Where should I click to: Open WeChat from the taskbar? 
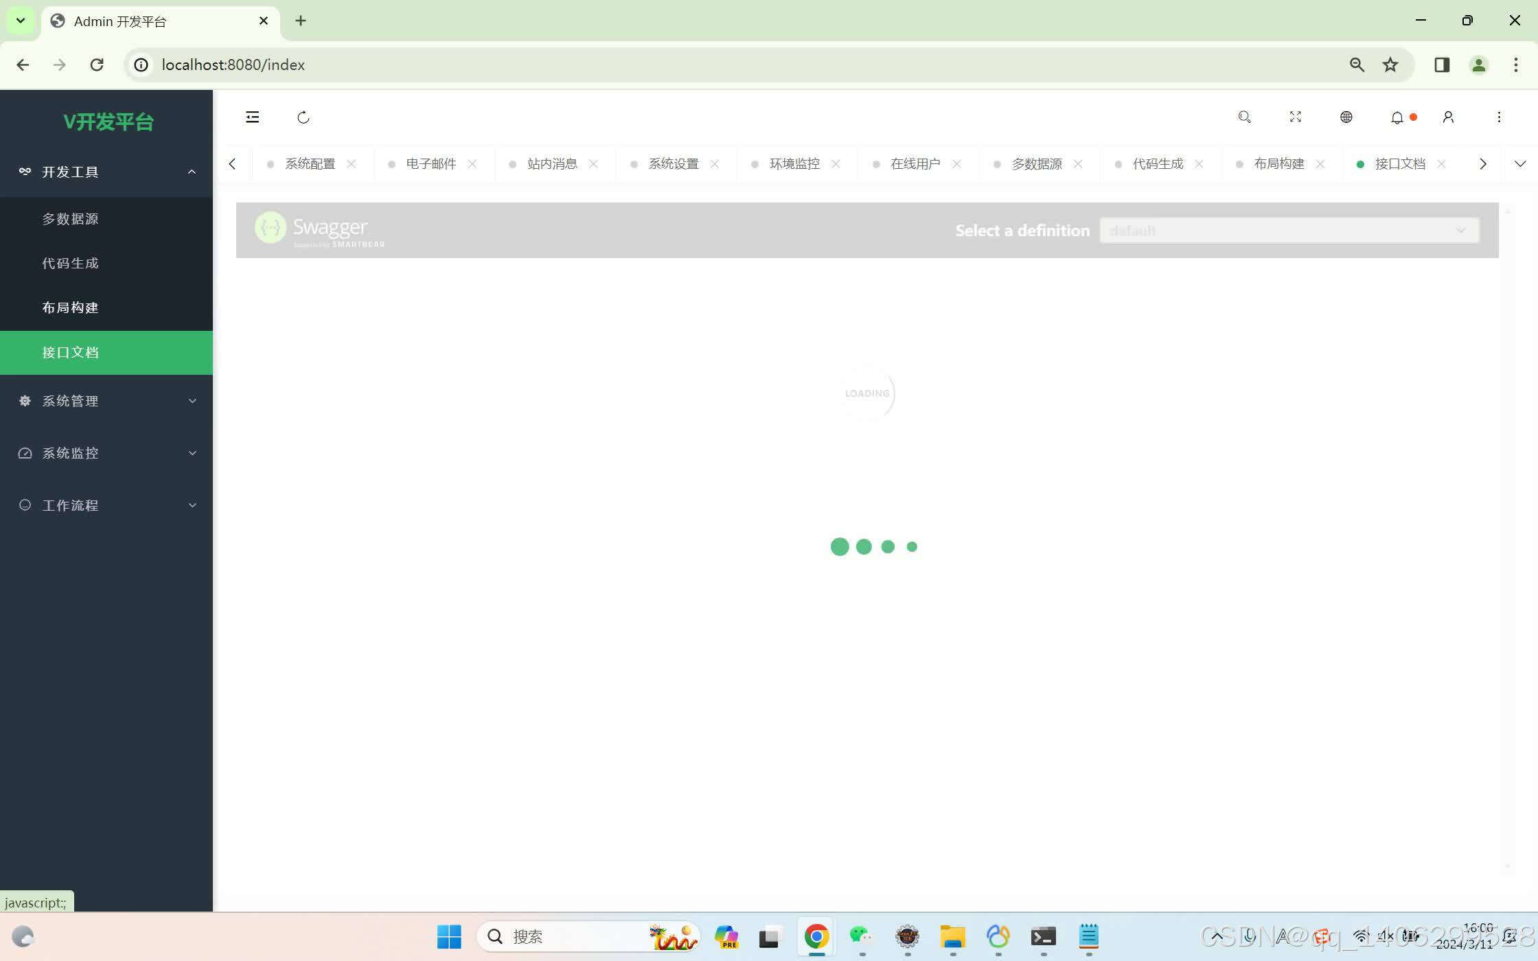(x=861, y=936)
